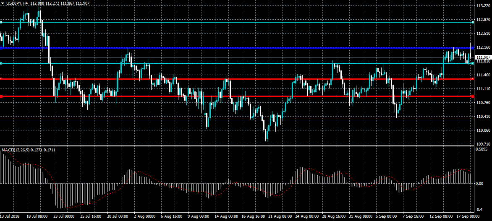Click the 109.710 price axis label
Image resolution: width=492 pixels, height=221 pixels.
[483, 144]
